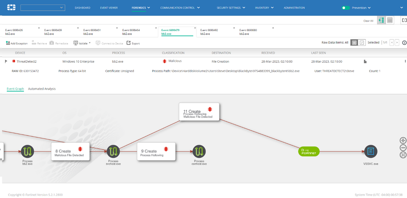Zoom out of the event graph
The height and width of the screenshot is (198, 407).
[403, 147]
